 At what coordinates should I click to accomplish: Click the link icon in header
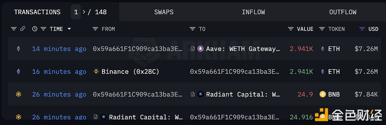[23, 29]
